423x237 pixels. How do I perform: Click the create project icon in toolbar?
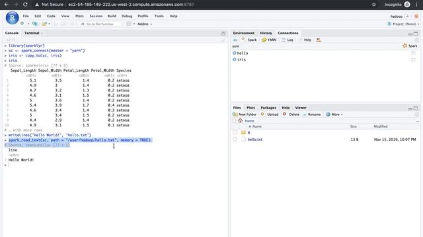(35, 24)
